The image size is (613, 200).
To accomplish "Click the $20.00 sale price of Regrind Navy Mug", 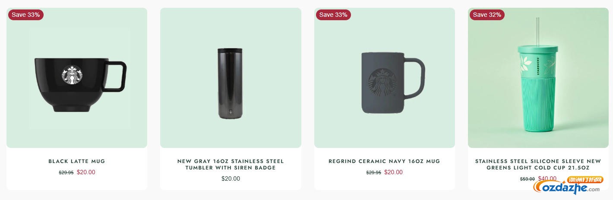I will 393,172.
